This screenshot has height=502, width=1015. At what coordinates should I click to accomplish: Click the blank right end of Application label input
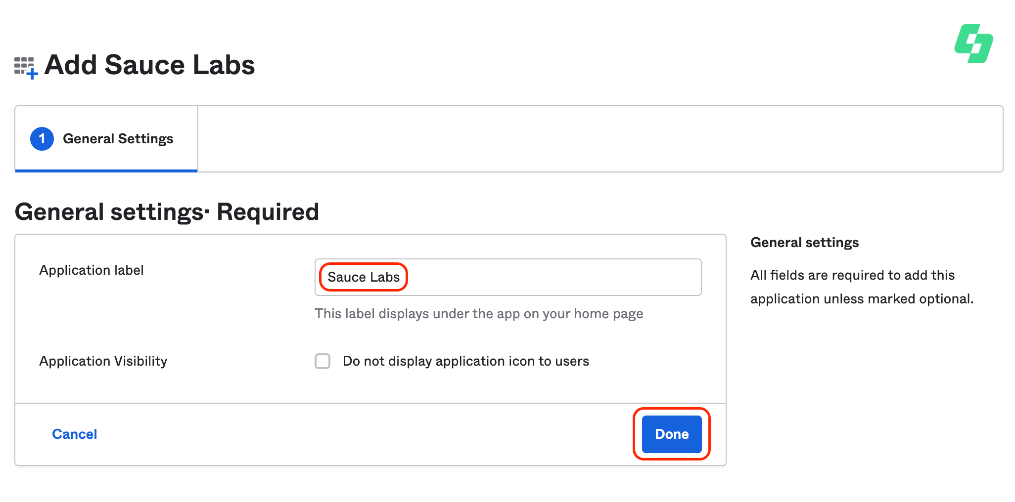594,277
